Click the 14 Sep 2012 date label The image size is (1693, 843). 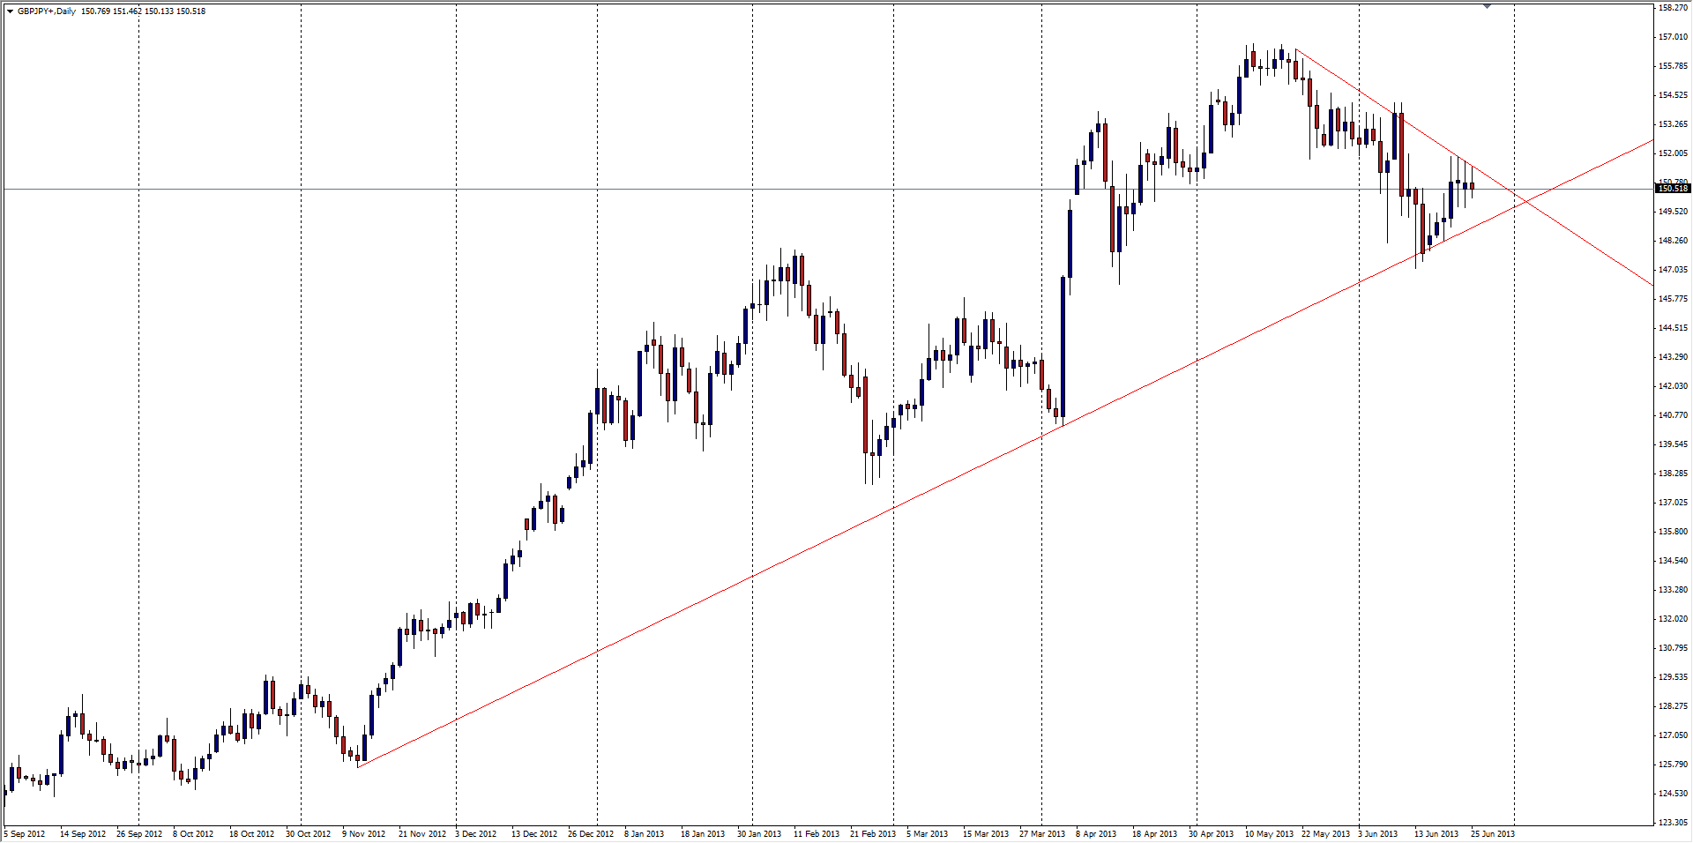coord(83,834)
